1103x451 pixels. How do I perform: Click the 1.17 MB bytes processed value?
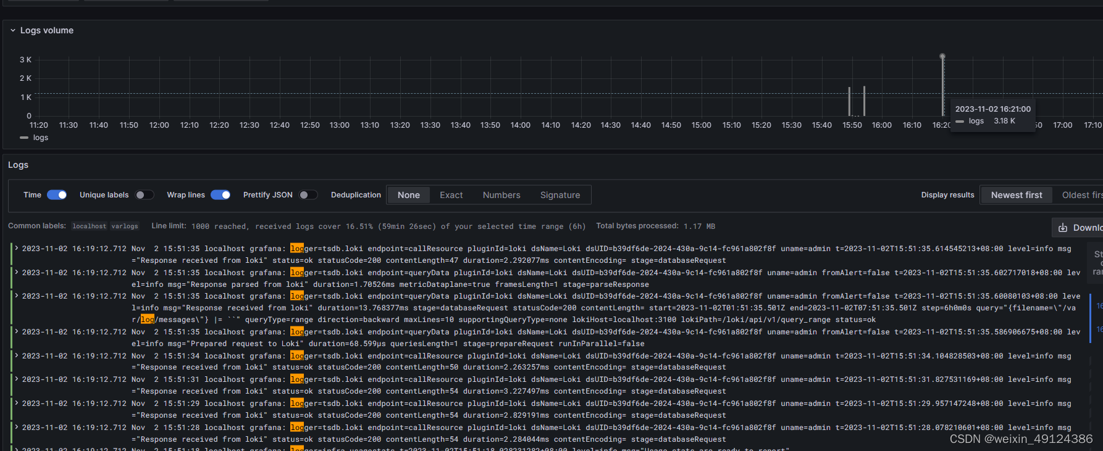pyautogui.click(x=700, y=226)
